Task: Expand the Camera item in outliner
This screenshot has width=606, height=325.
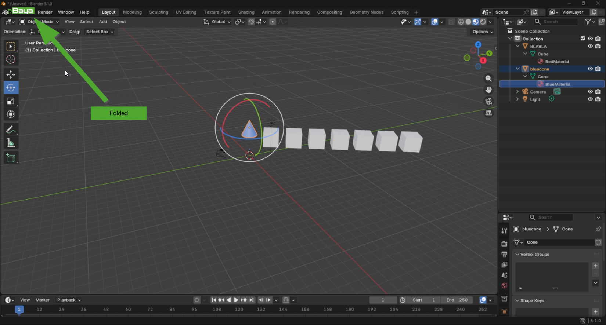Action: click(517, 92)
